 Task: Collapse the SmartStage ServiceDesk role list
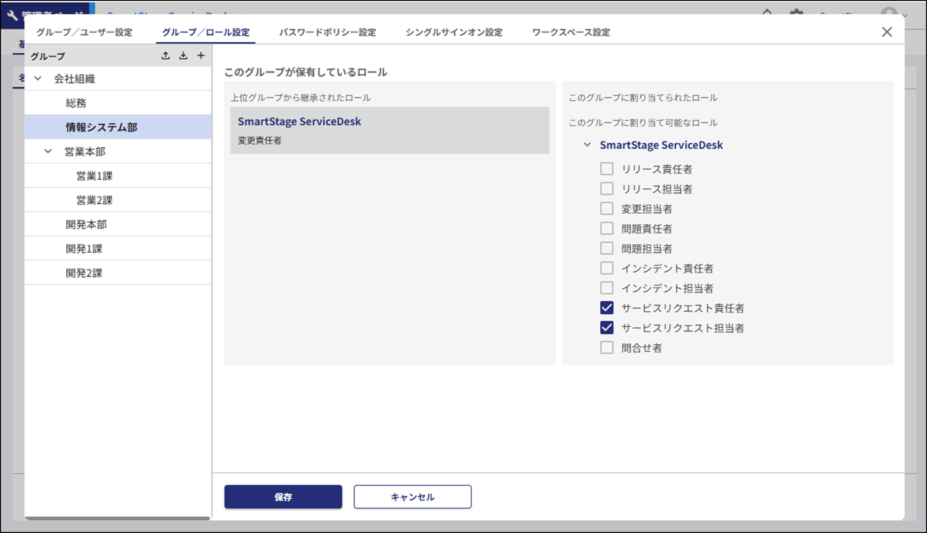tap(586, 145)
